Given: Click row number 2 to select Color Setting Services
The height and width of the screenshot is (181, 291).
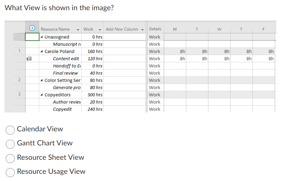Looking at the screenshot, I should click(19, 80).
